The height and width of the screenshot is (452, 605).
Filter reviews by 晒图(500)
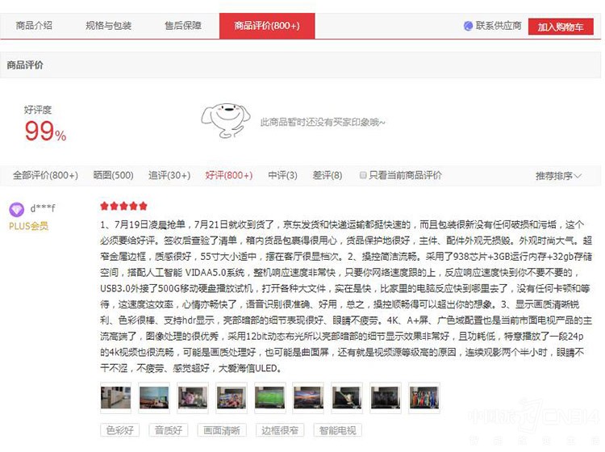click(114, 175)
